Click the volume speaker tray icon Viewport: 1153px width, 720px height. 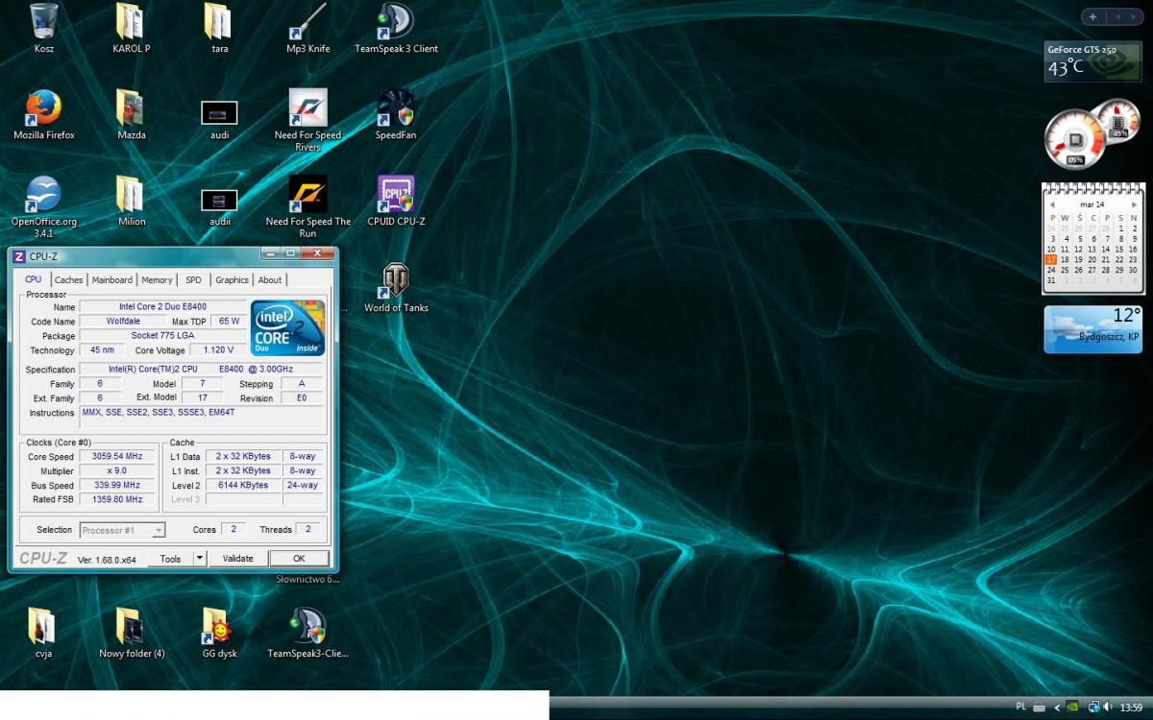coord(1109,708)
